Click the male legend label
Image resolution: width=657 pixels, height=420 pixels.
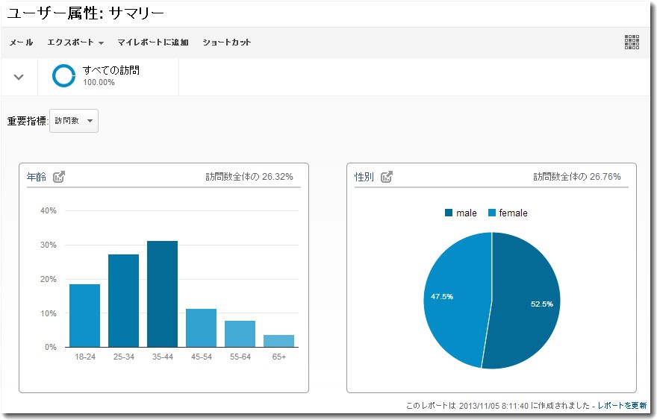[467, 213]
